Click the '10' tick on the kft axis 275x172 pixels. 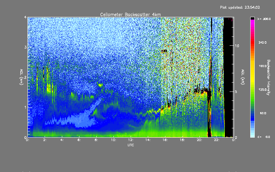[237, 46]
